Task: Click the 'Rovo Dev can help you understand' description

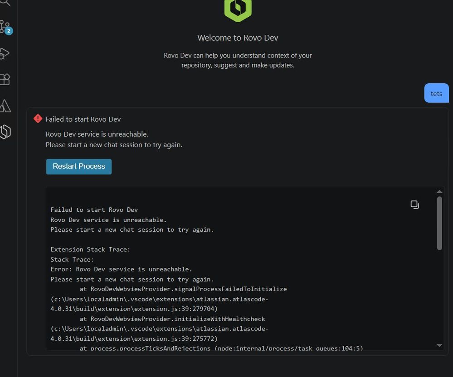Action: (x=238, y=60)
